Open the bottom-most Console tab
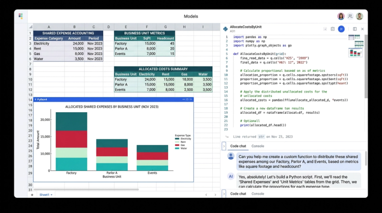 258,193
